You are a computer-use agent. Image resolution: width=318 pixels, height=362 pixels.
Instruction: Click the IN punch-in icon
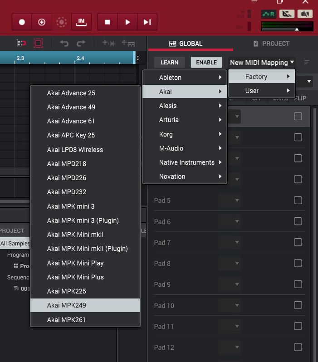click(x=81, y=22)
